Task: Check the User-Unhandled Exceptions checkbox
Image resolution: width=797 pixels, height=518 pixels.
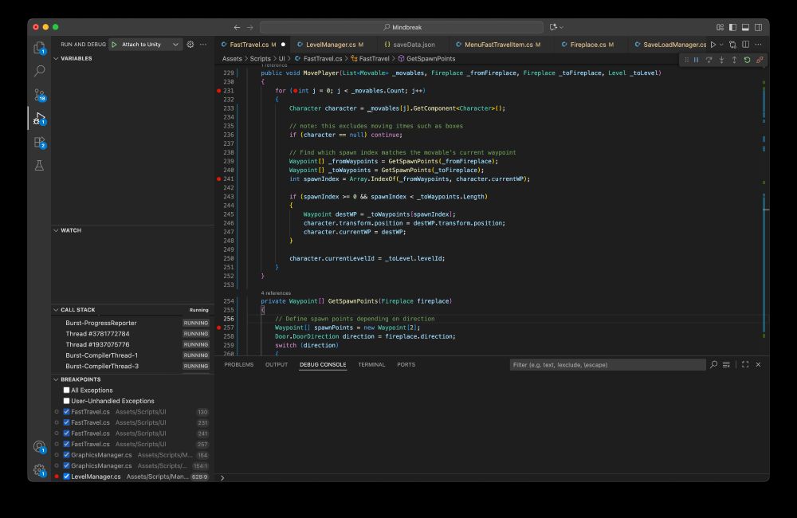Action: point(67,401)
